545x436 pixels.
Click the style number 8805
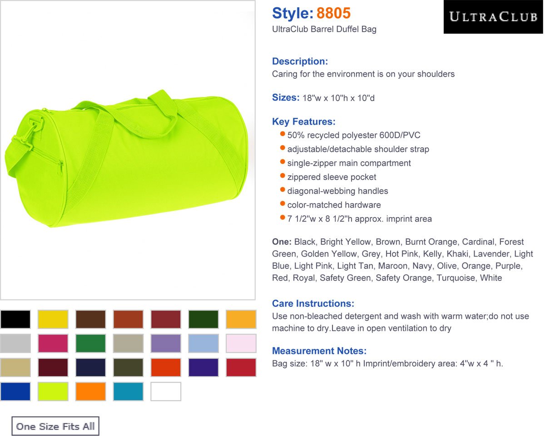tap(333, 13)
